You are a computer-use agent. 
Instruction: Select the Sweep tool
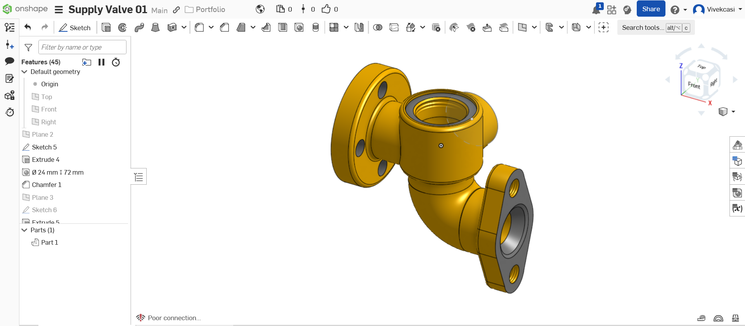[x=139, y=27]
